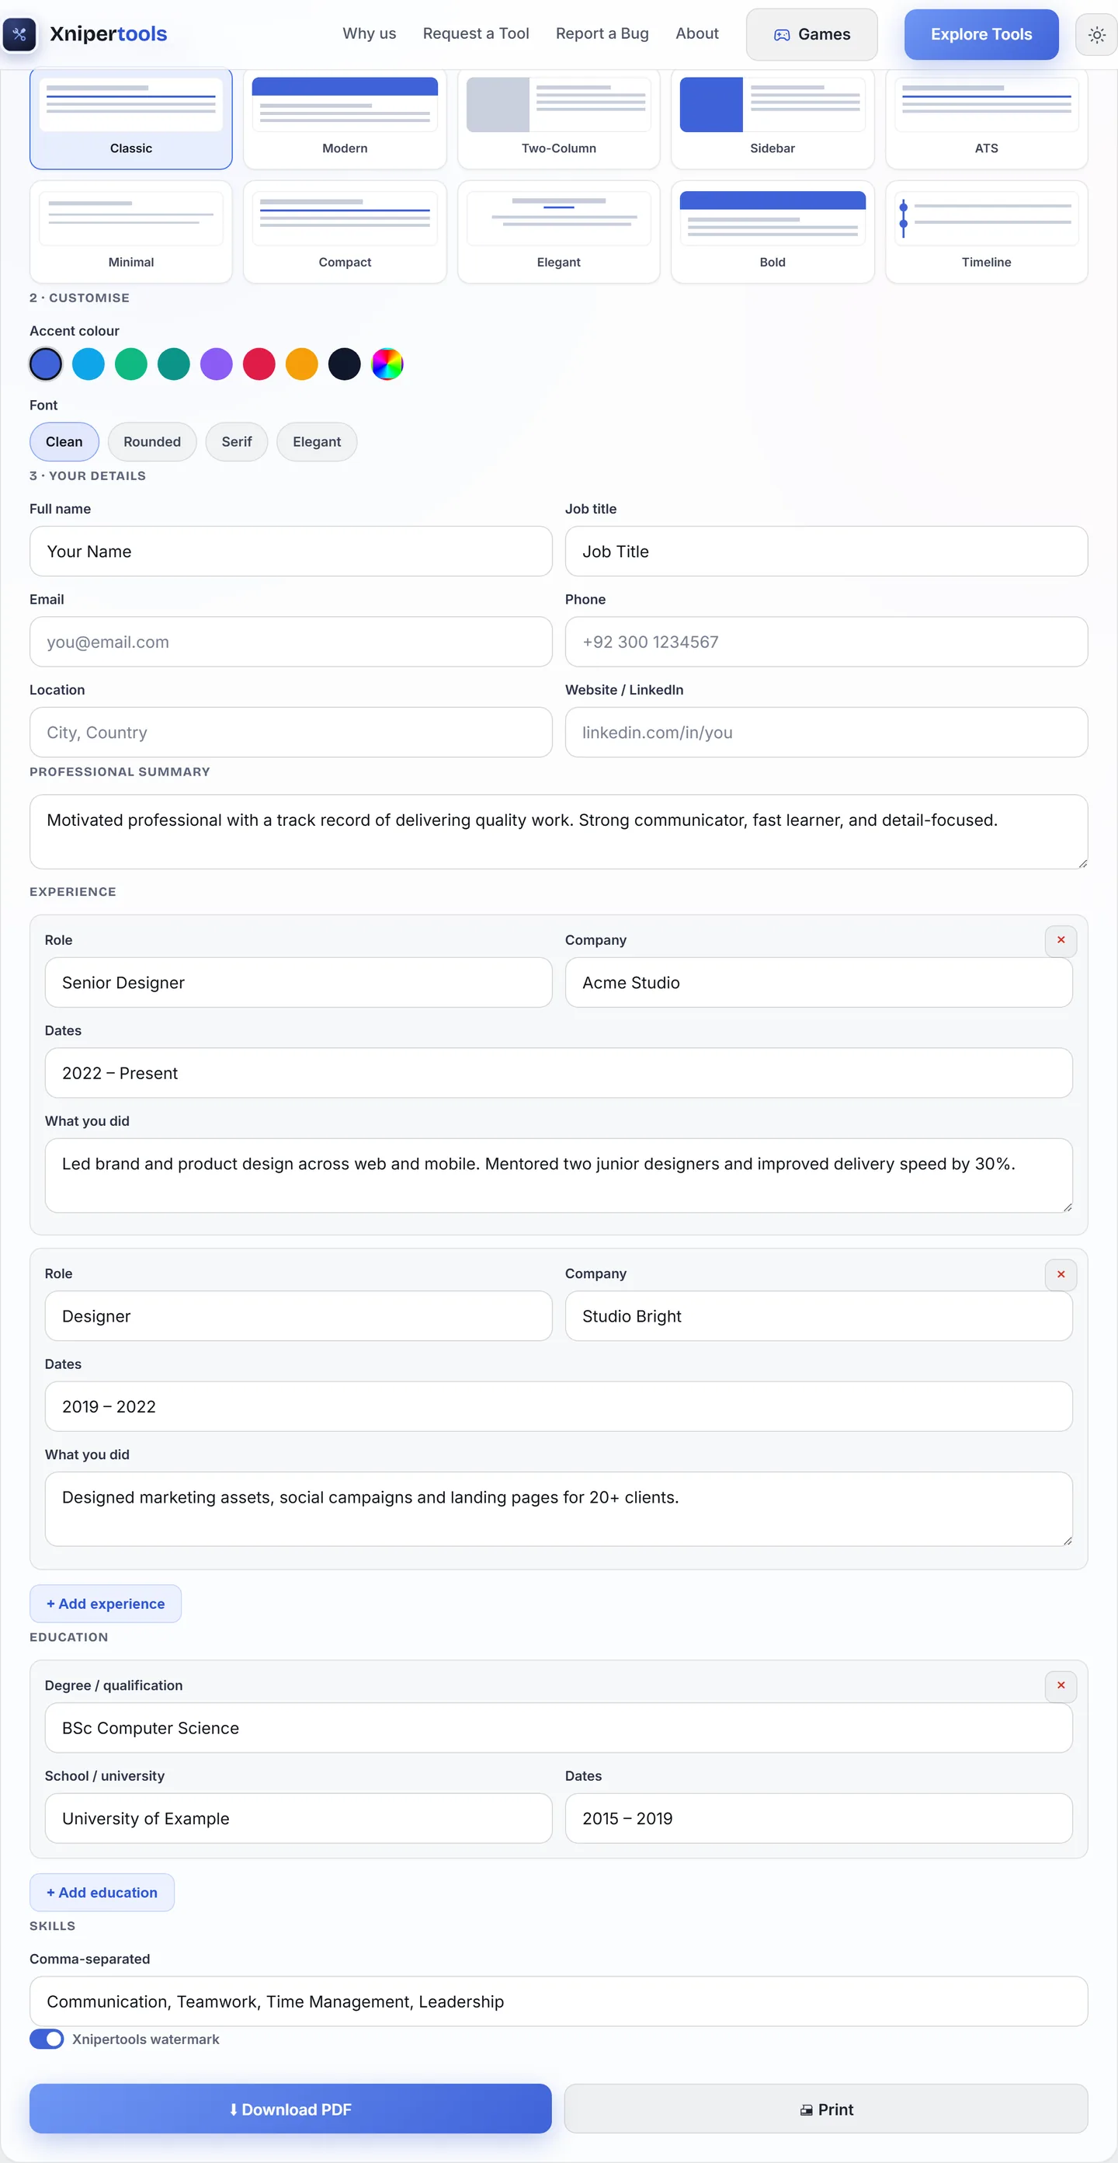Pick the purple accent colour
The height and width of the screenshot is (2163, 1118).
217,364
